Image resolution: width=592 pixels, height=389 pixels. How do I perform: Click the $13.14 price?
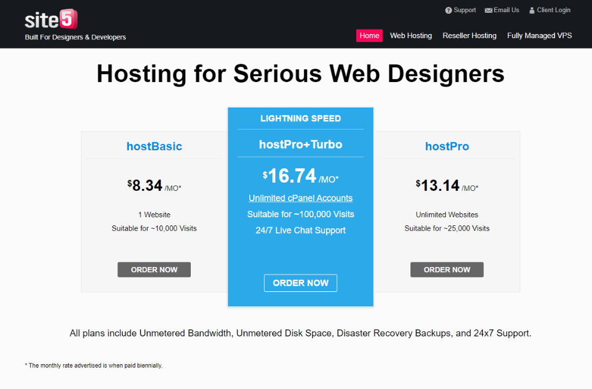(447, 186)
